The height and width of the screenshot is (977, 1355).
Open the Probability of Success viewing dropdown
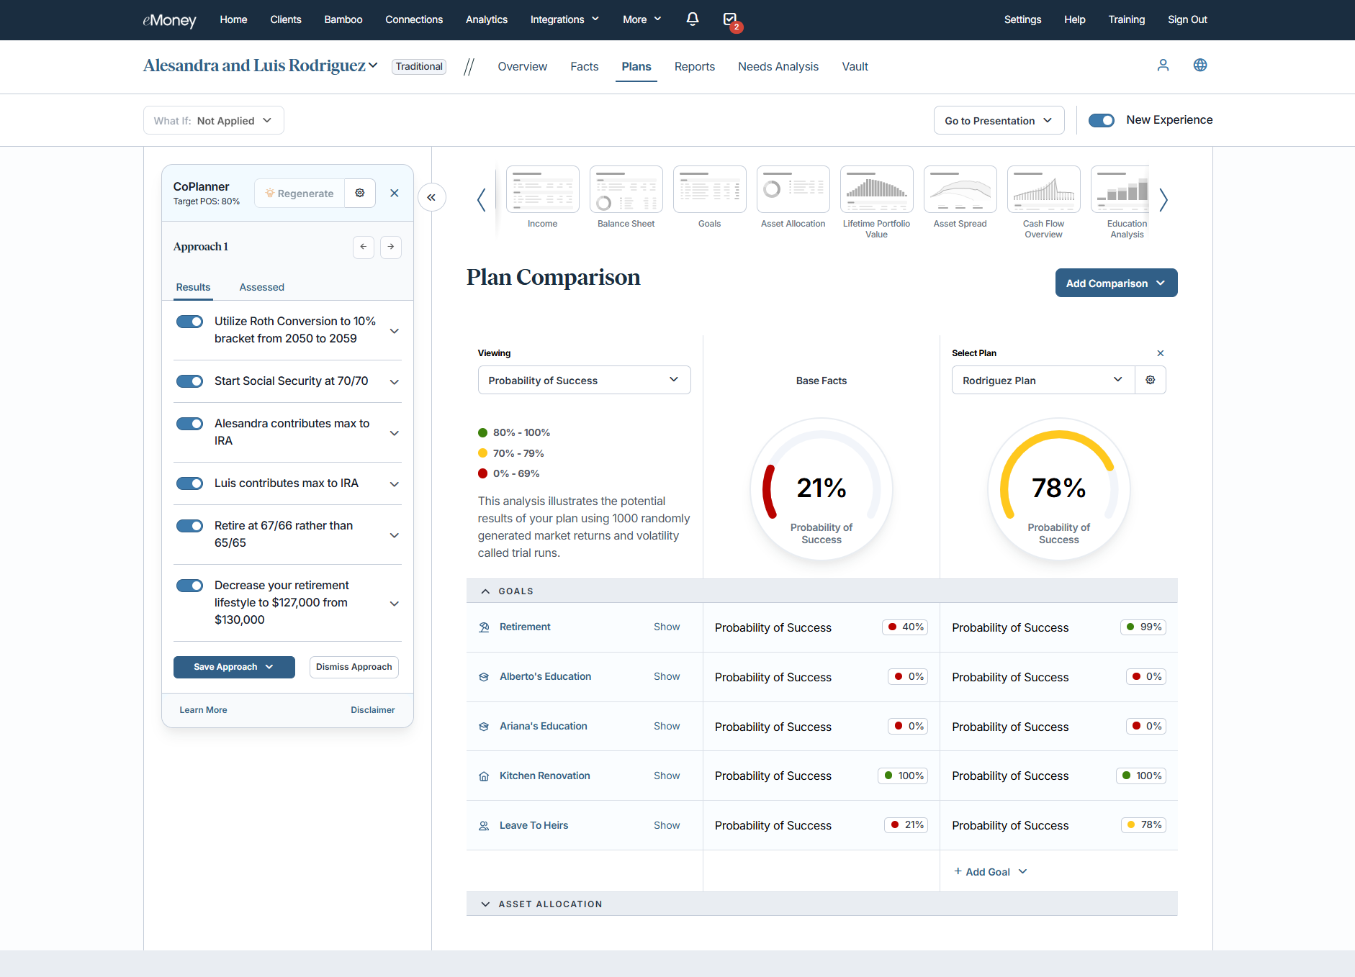pos(584,380)
